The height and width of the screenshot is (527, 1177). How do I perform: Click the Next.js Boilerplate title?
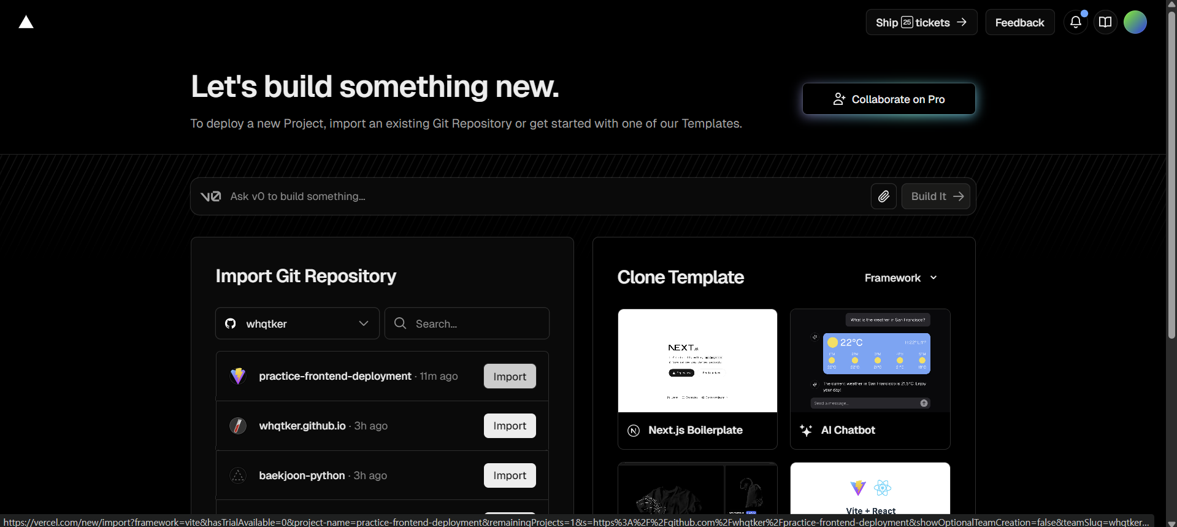click(x=696, y=430)
